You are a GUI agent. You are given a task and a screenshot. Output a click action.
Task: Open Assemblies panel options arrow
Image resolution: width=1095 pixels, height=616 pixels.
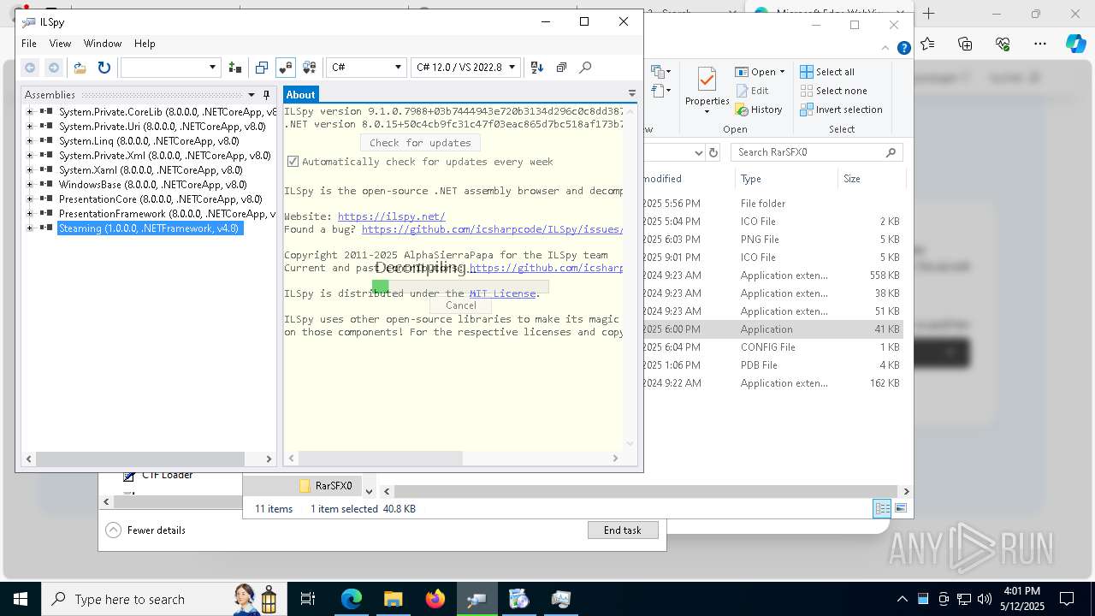[252, 95]
